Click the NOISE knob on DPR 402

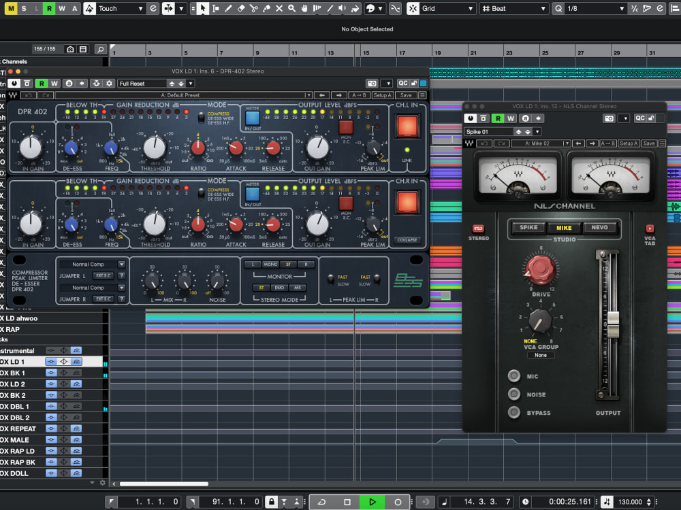pos(217,281)
